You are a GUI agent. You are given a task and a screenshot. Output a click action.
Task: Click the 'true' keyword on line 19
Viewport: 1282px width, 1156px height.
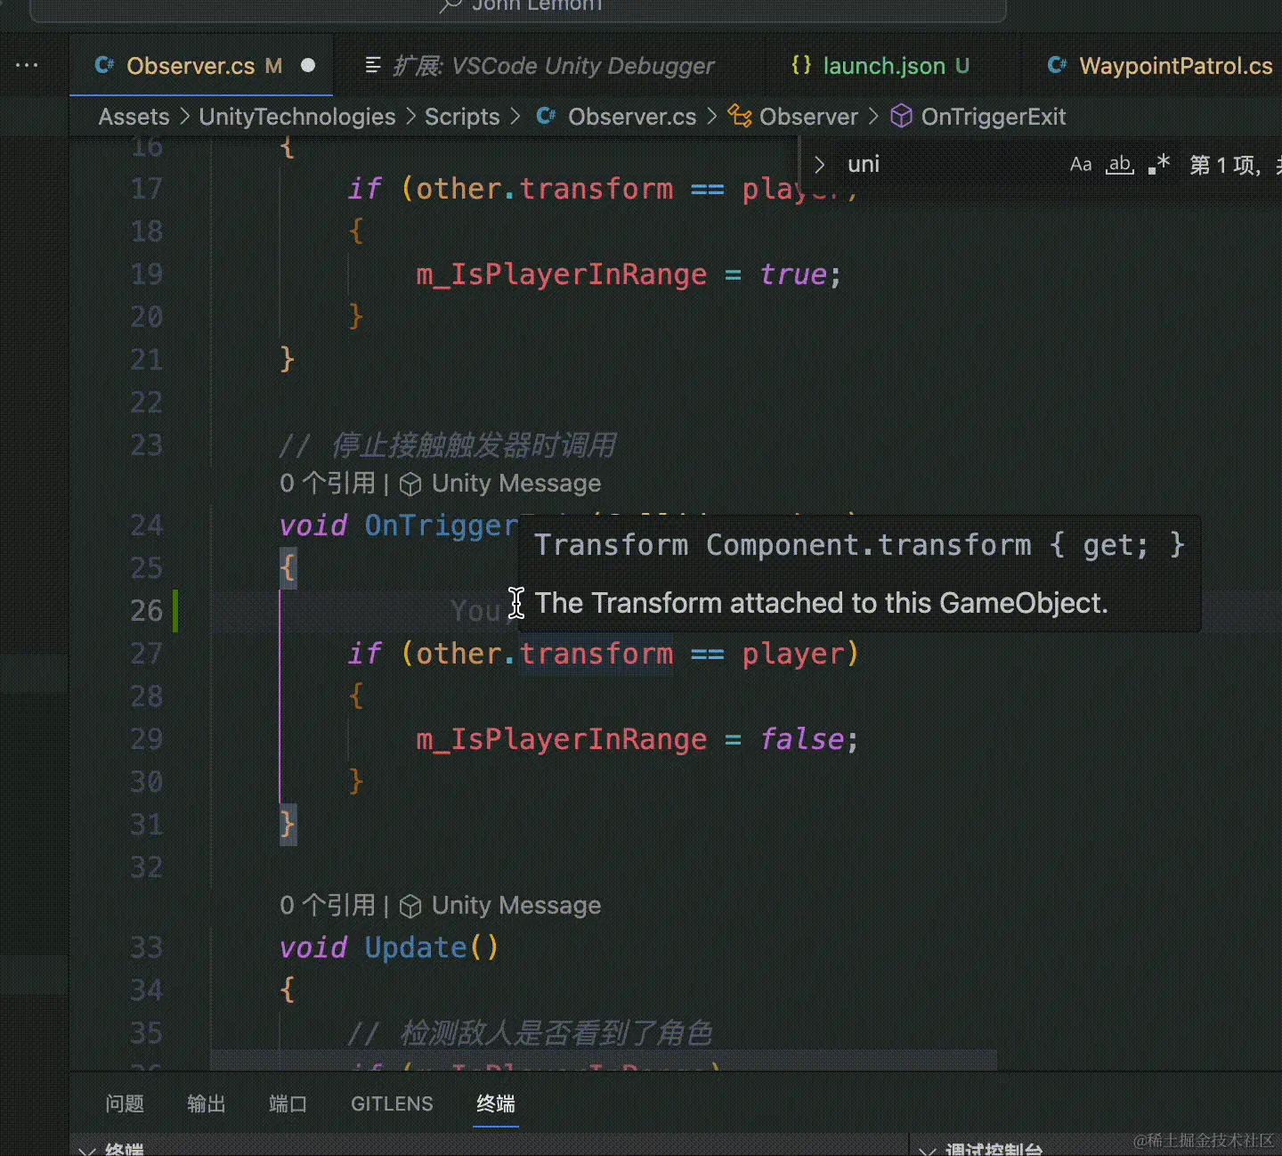[794, 274]
